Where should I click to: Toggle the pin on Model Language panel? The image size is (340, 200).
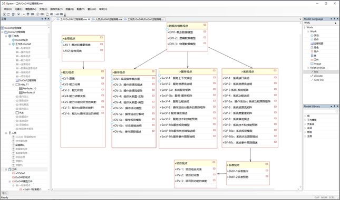[335, 19]
